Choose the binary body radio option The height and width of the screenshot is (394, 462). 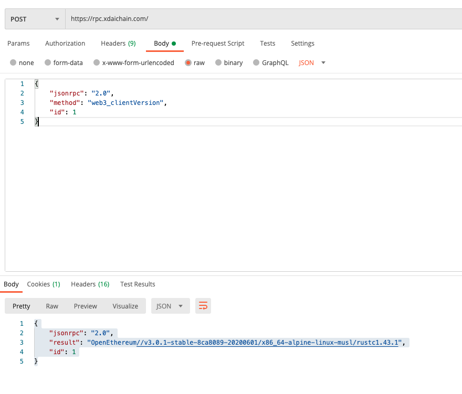click(218, 63)
